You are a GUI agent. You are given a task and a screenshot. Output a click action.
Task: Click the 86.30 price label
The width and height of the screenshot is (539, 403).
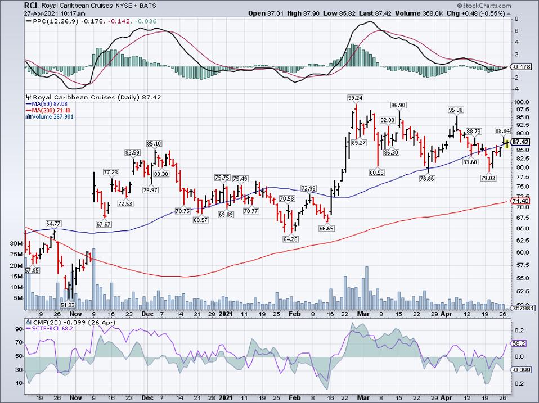point(391,152)
